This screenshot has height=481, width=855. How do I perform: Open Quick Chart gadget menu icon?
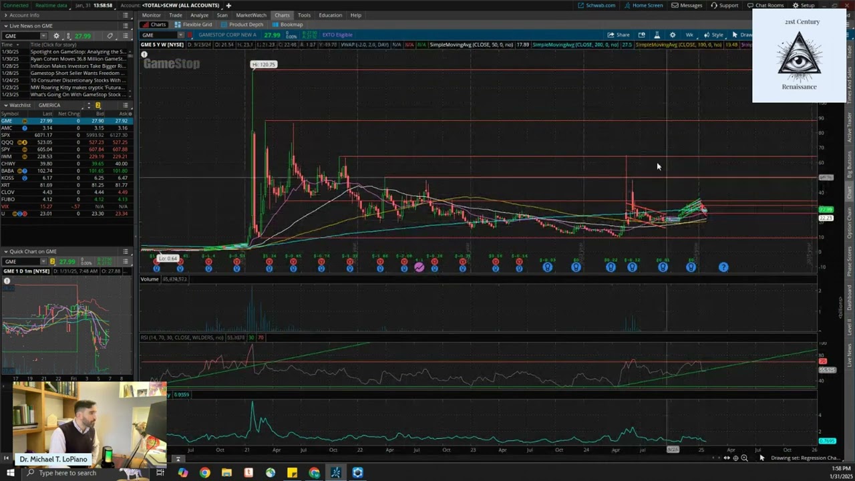click(x=126, y=251)
